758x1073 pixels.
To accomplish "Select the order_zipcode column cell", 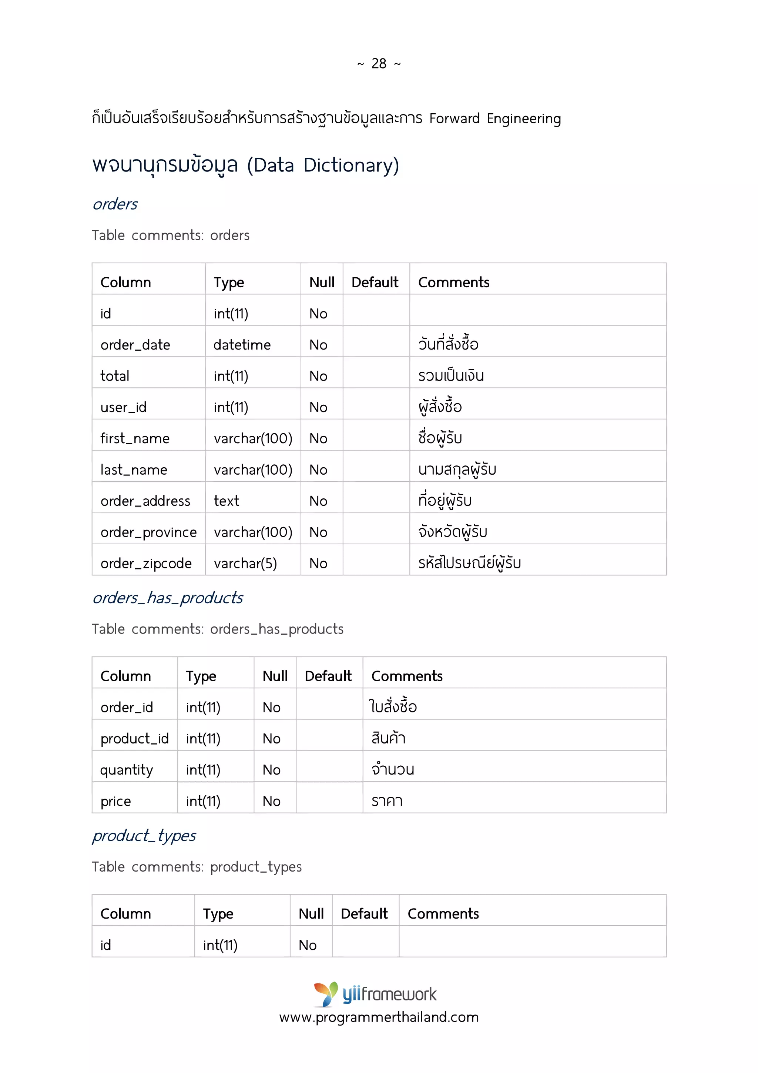I will (x=148, y=560).
